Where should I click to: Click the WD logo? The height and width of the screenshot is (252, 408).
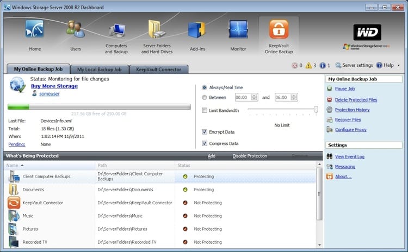coord(367,32)
